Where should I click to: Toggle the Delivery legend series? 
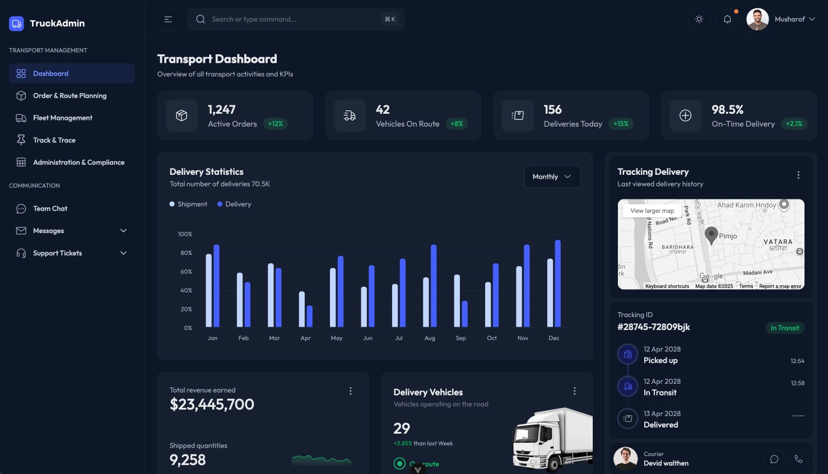[234, 205]
